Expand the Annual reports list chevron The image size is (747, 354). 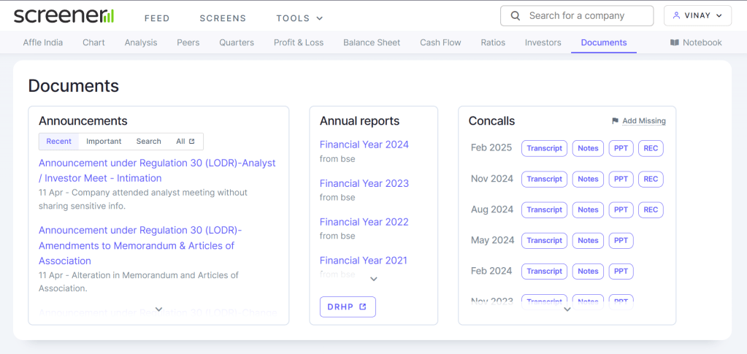point(373,279)
